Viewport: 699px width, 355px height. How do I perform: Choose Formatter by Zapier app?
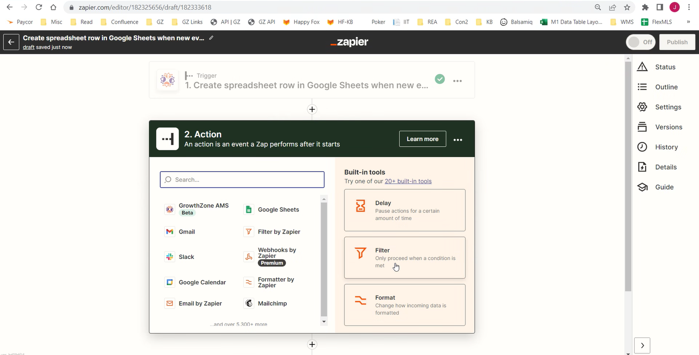pyautogui.click(x=270, y=283)
